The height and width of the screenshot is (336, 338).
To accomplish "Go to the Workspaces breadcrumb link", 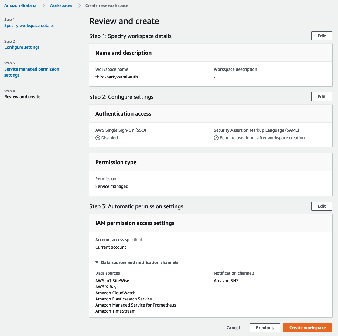I will [x=61, y=5].
